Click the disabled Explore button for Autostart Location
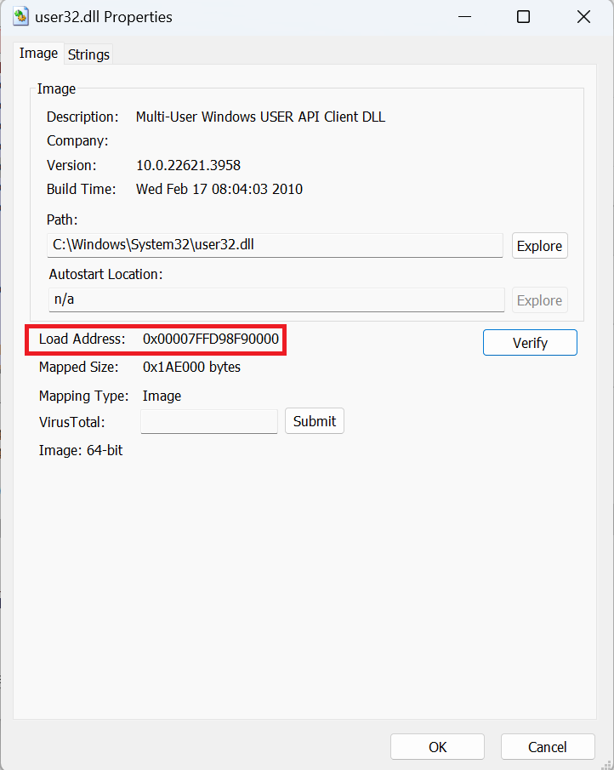 [x=539, y=300]
